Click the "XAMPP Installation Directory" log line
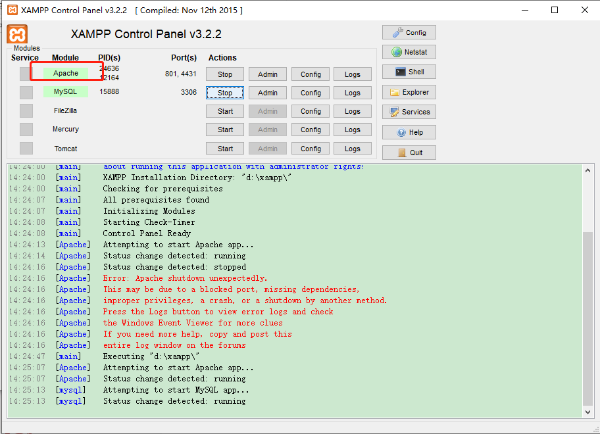600x434 pixels. (197, 178)
